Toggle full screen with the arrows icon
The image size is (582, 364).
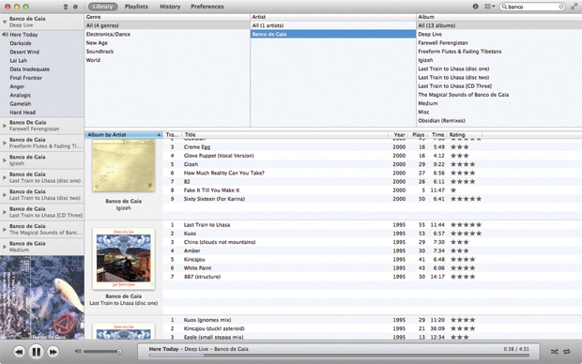tap(574, 7)
